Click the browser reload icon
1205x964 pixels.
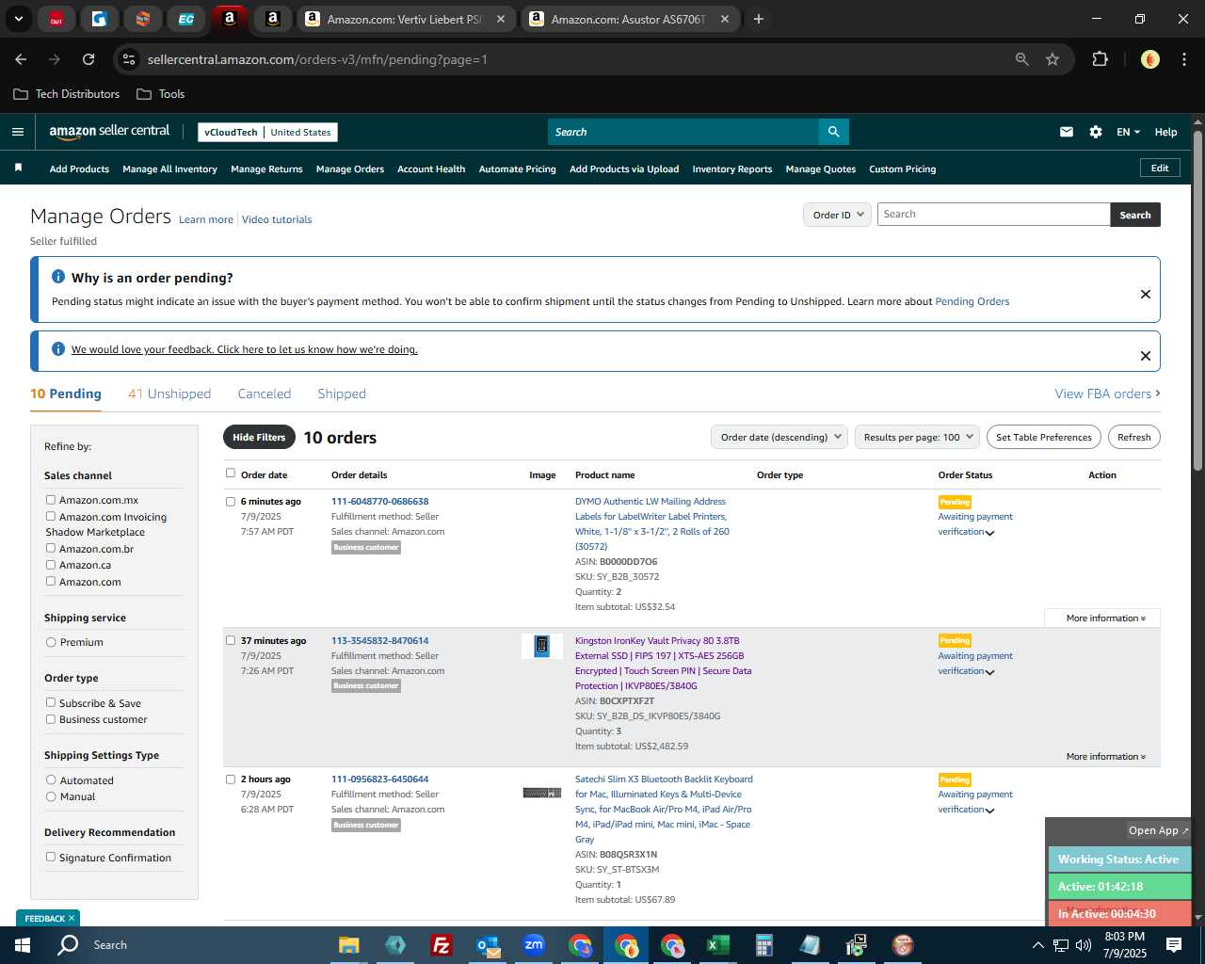[x=88, y=59]
